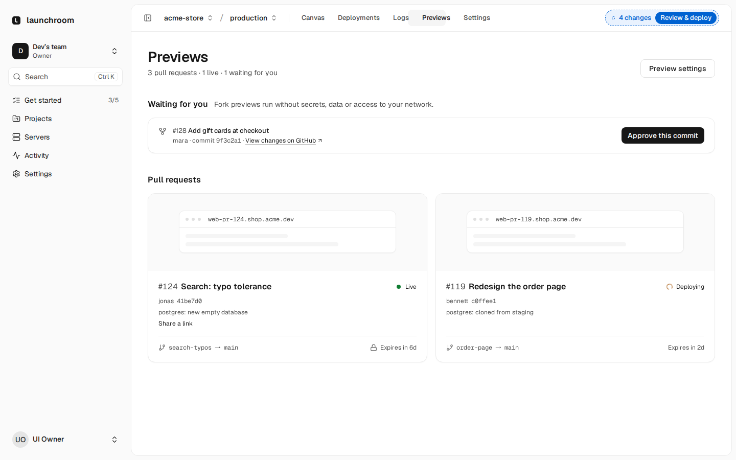Click postgres: cloned from staging text
736x460 pixels.
(x=490, y=312)
